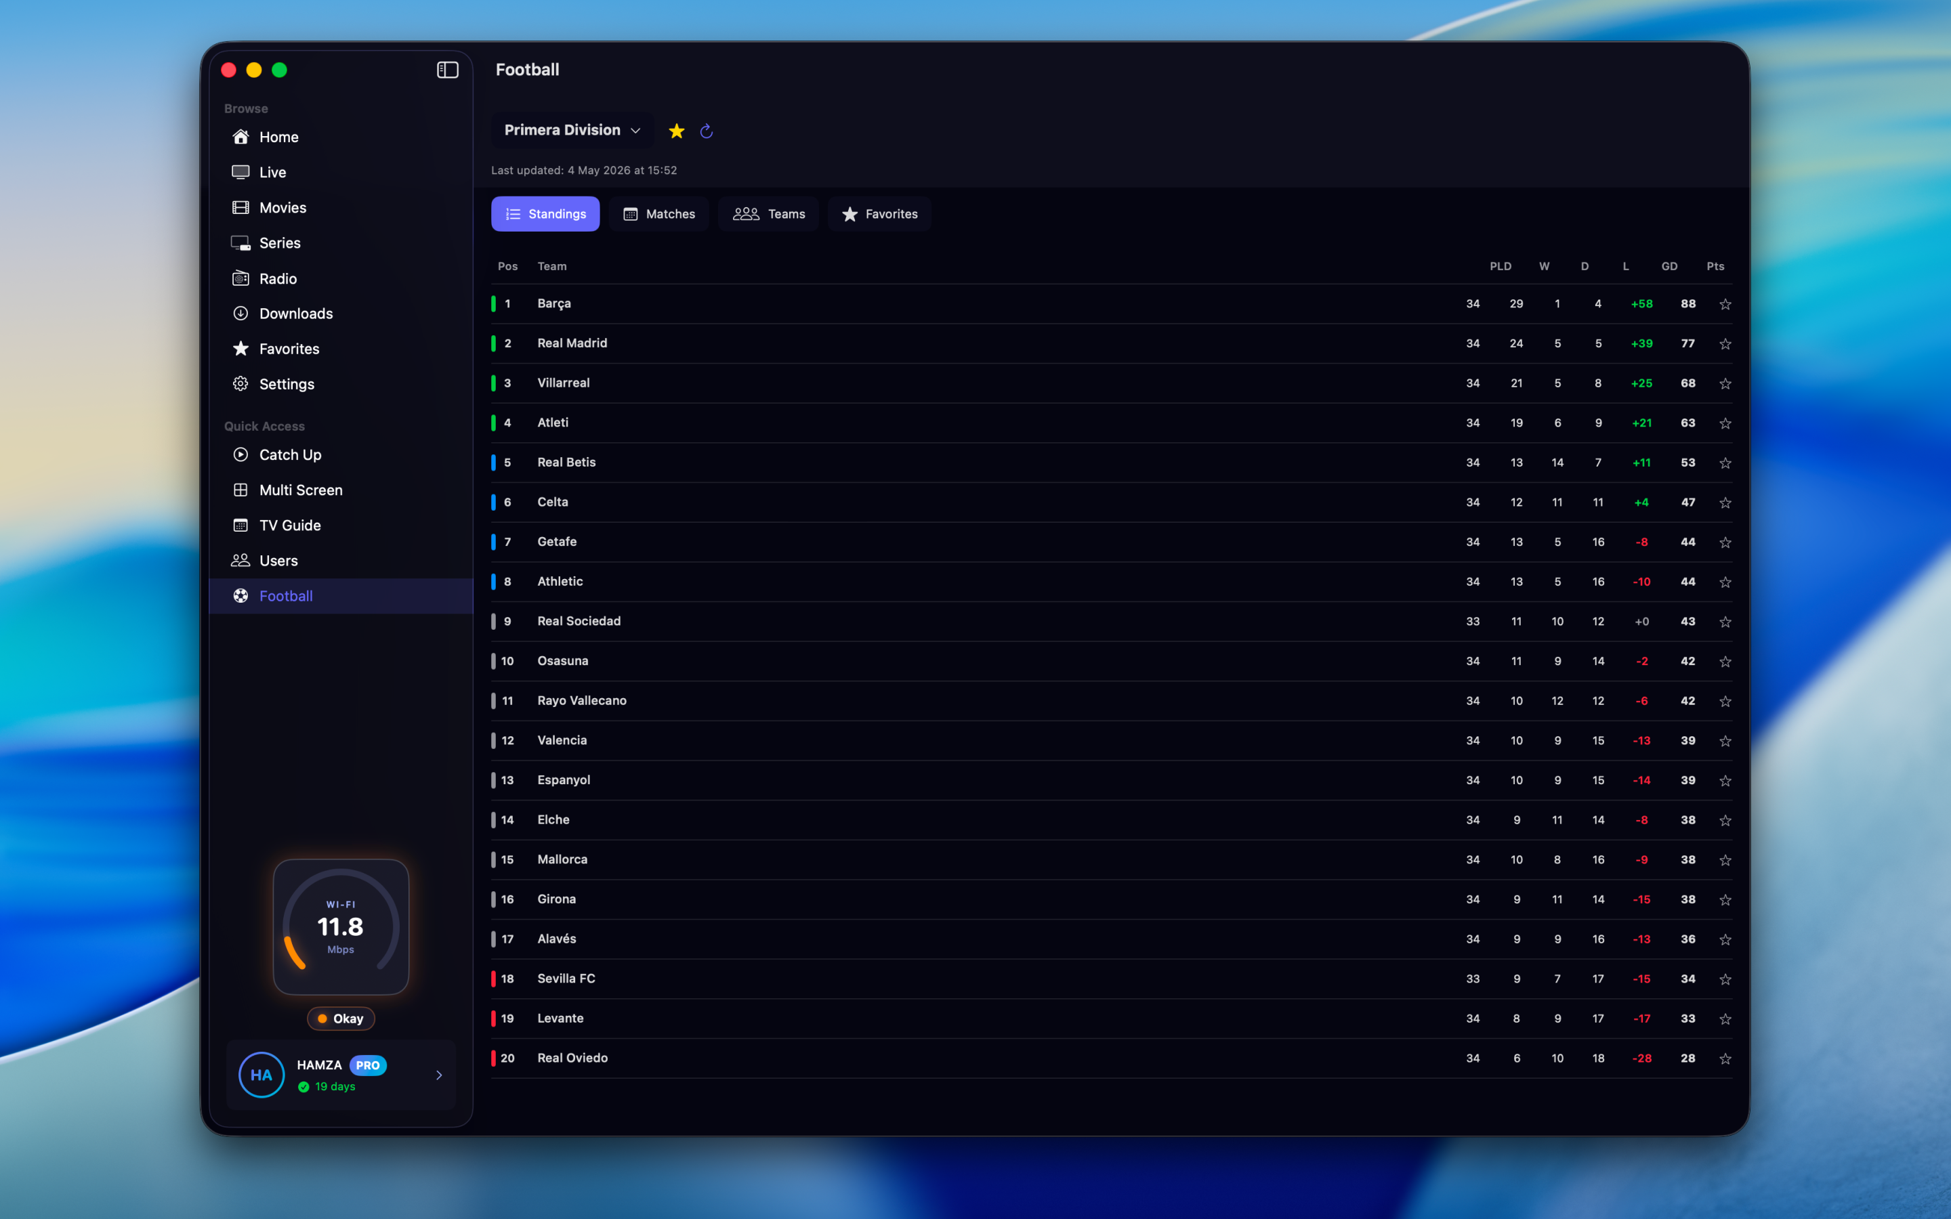
Task: Star the Sevilla FC row
Action: 1725,979
